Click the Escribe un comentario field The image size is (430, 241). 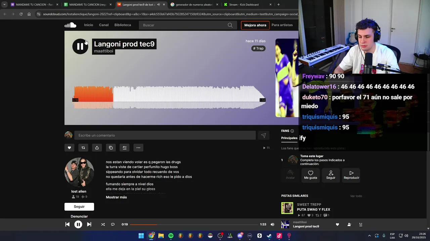coord(165,135)
